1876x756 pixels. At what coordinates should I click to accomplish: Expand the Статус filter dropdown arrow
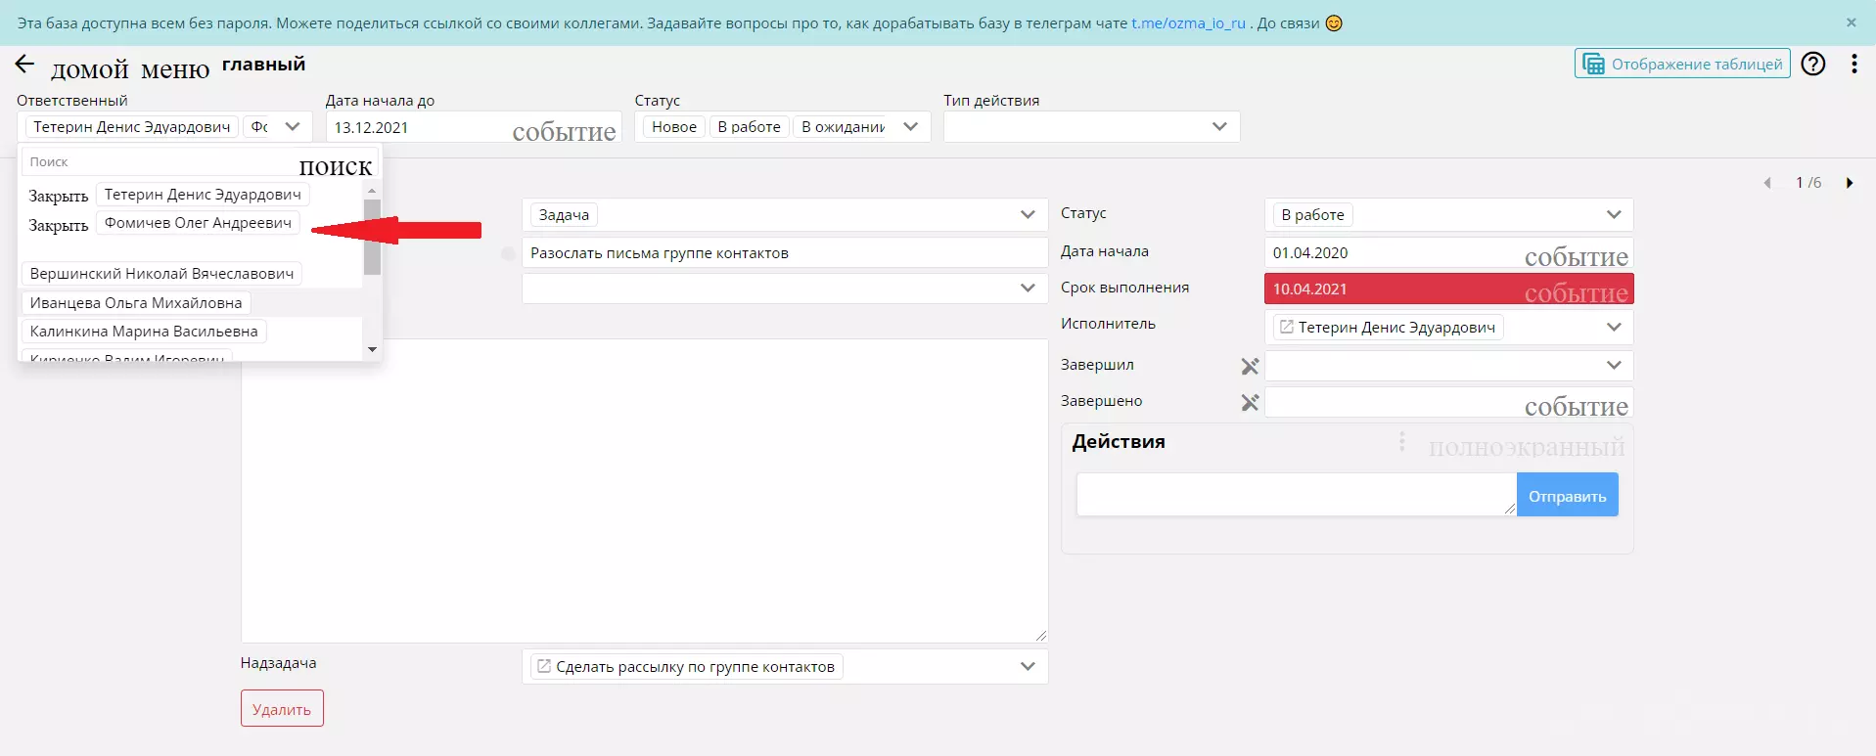[x=910, y=126]
